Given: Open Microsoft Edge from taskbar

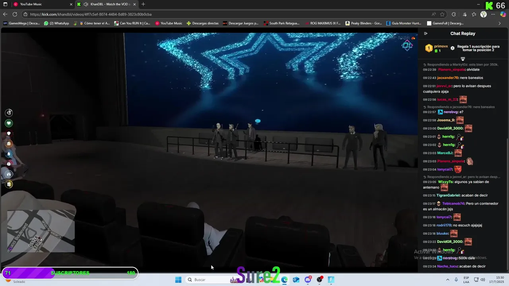Looking at the screenshot, I should tap(285, 280).
